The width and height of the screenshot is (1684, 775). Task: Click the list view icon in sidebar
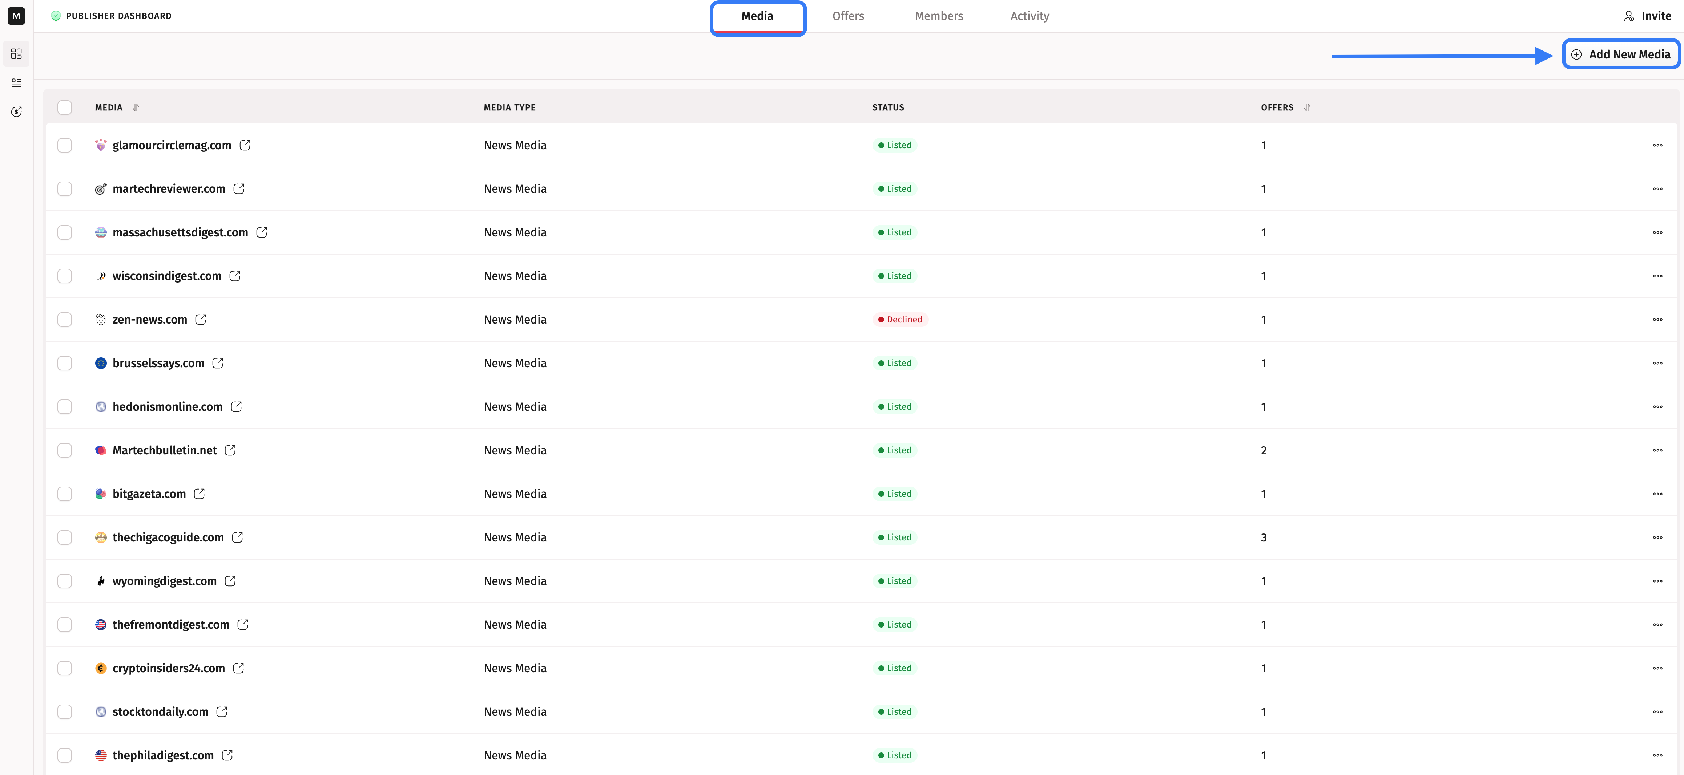pos(16,83)
